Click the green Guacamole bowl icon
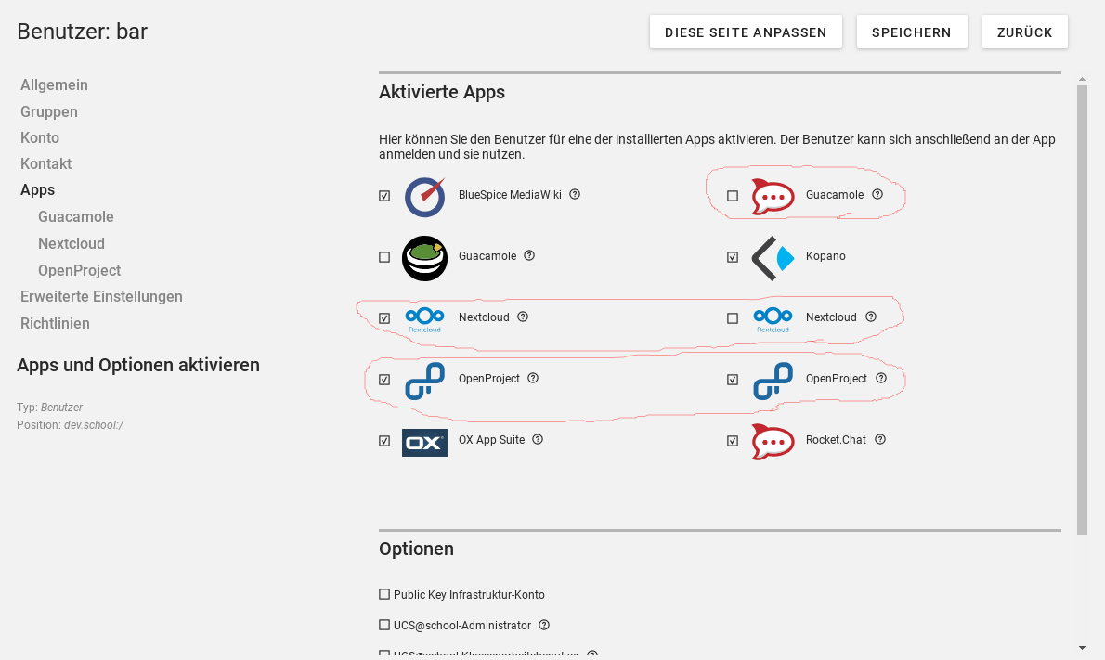This screenshot has height=660, width=1105. pyautogui.click(x=425, y=257)
